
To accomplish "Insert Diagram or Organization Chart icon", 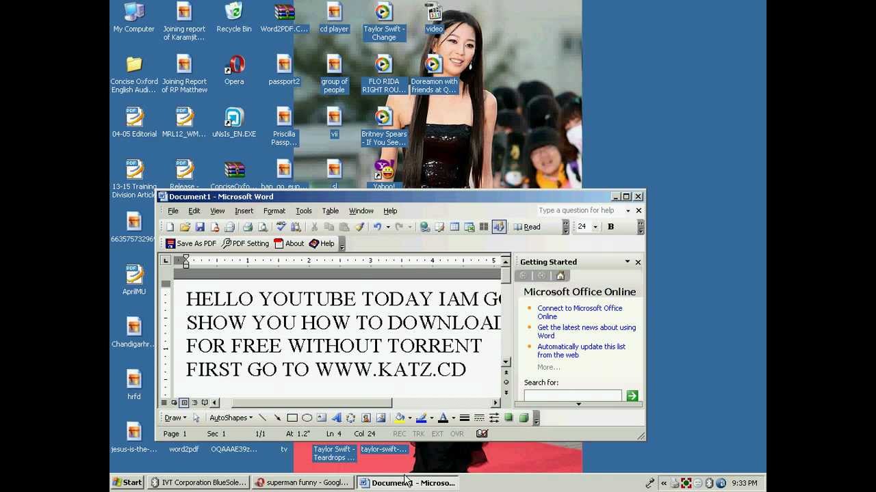I will coord(351,418).
